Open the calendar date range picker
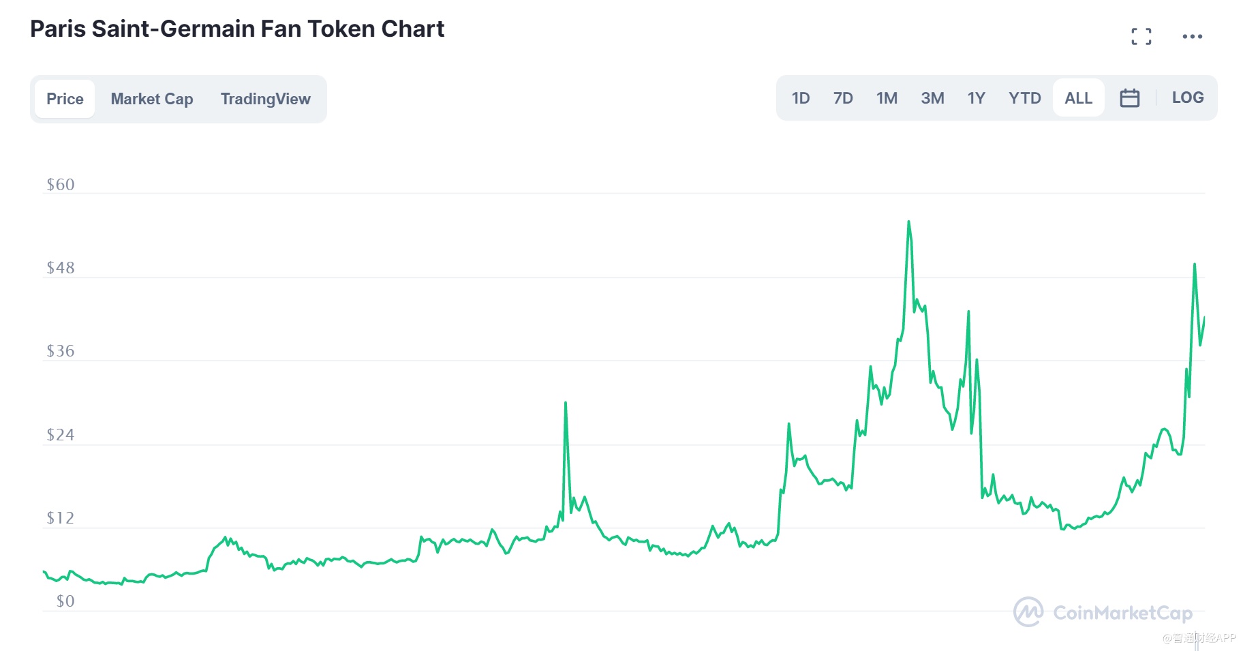The width and height of the screenshot is (1243, 651). coord(1129,98)
